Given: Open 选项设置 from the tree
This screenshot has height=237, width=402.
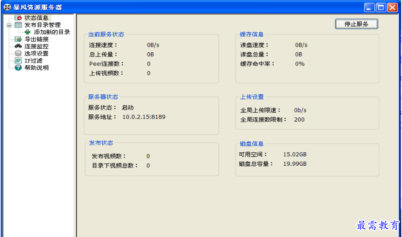Looking at the screenshot, I should pyautogui.click(x=36, y=53).
